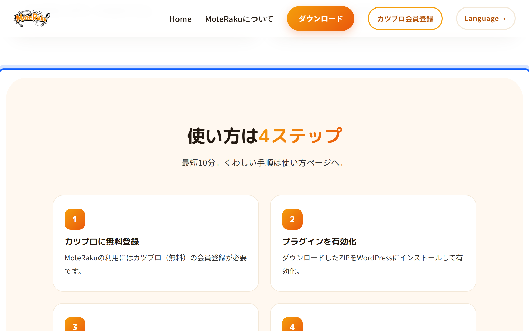Click the step 1 number badge
529x331 pixels.
coord(75,219)
